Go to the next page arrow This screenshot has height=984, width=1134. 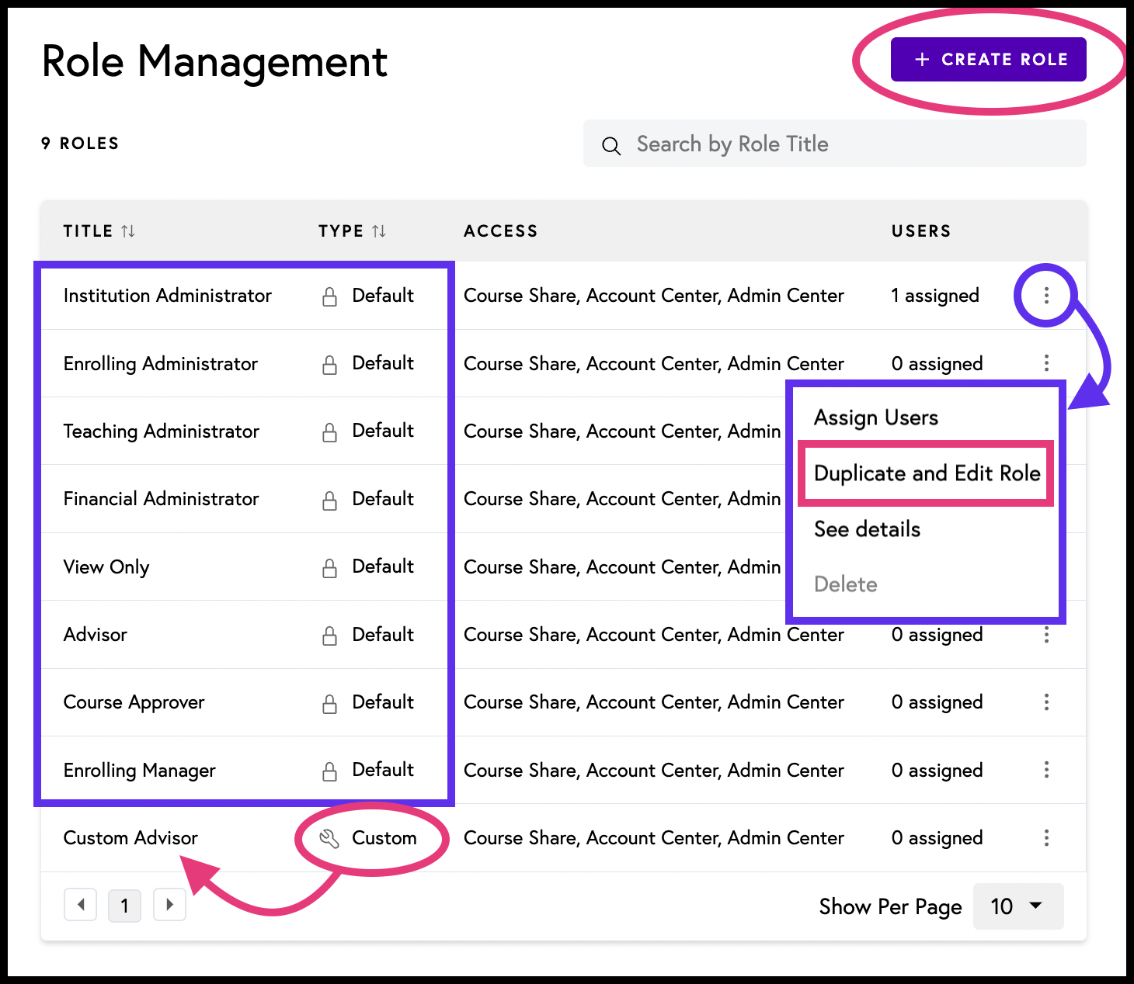pos(169,905)
